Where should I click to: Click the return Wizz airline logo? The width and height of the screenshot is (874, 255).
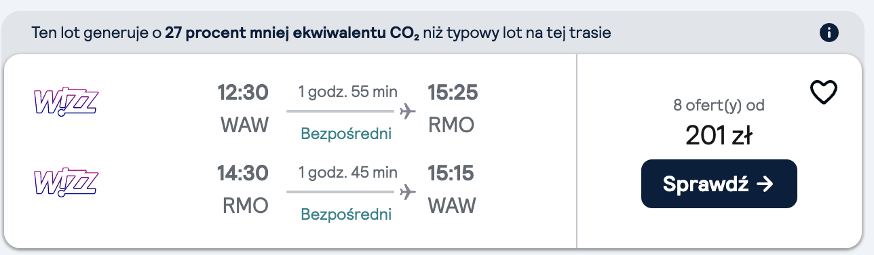[66, 183]
